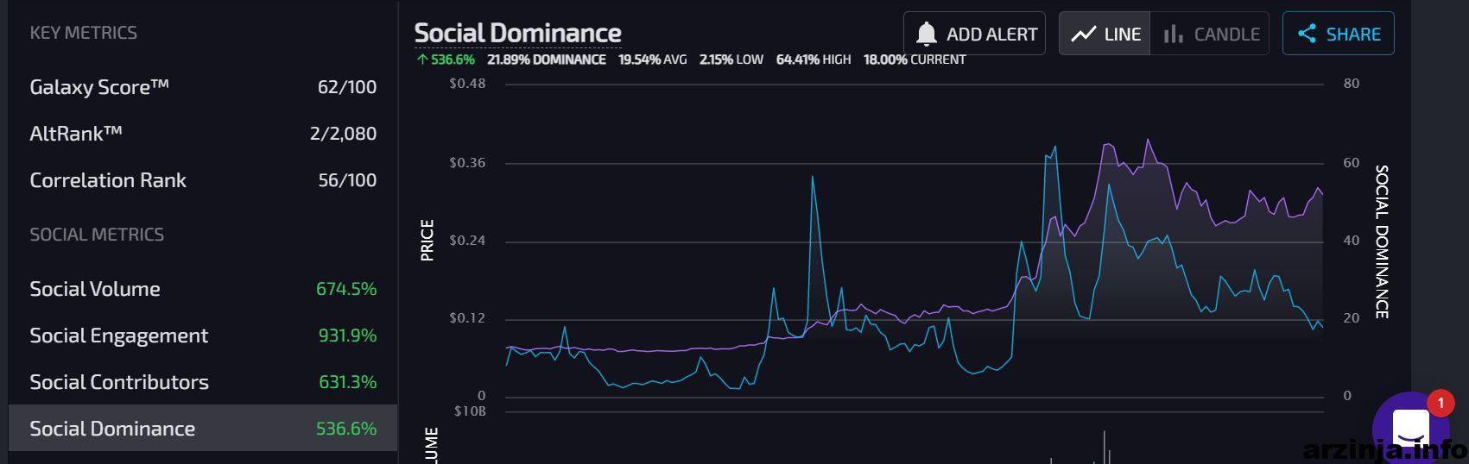Select the AltRank metric row
This screenshot has height=464, width=1469.
coord(203,133)
